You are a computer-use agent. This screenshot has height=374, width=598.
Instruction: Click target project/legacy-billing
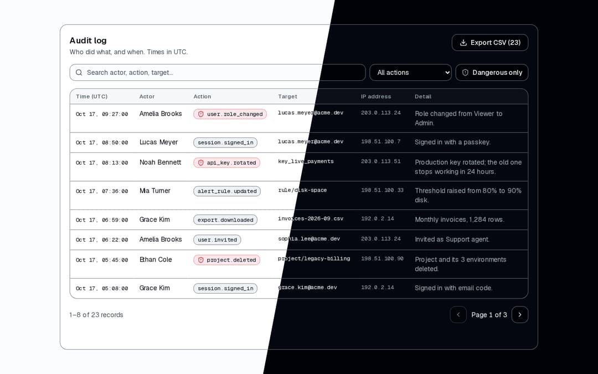314,259
